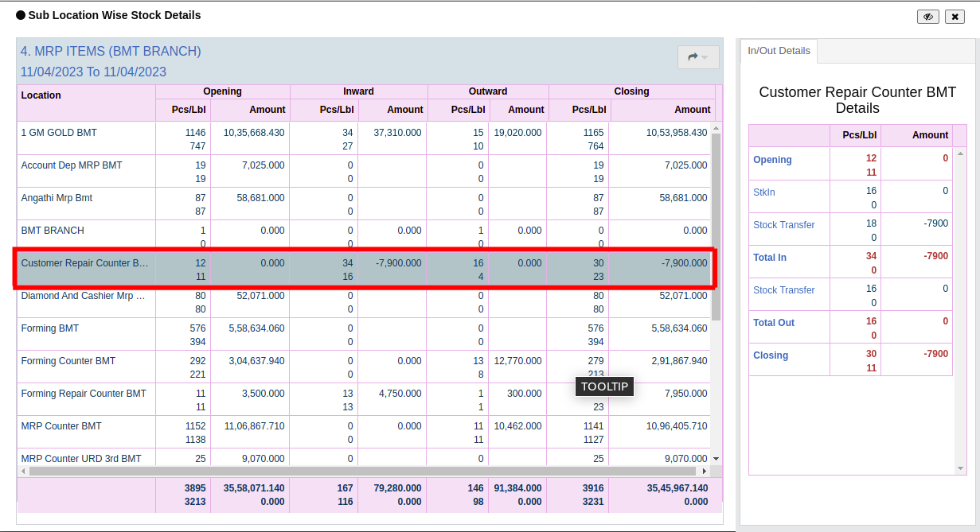The width and height of the screenshot is (980, 532).
Task: Select the Diamond And Cashier Mrp row
Action: 364,301
